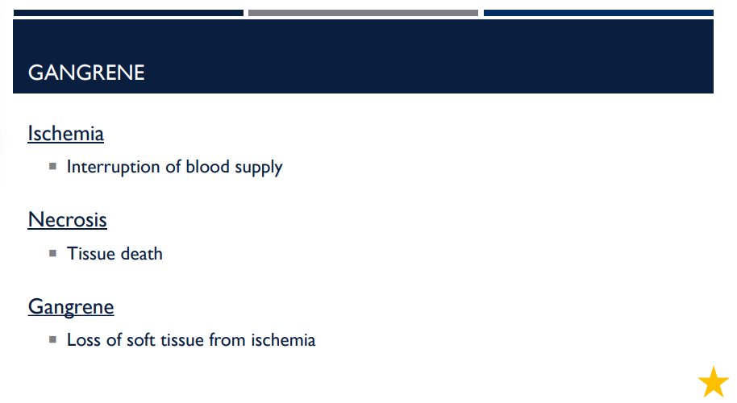Select the GANGRENE slide title text

[x=86, y=73]
